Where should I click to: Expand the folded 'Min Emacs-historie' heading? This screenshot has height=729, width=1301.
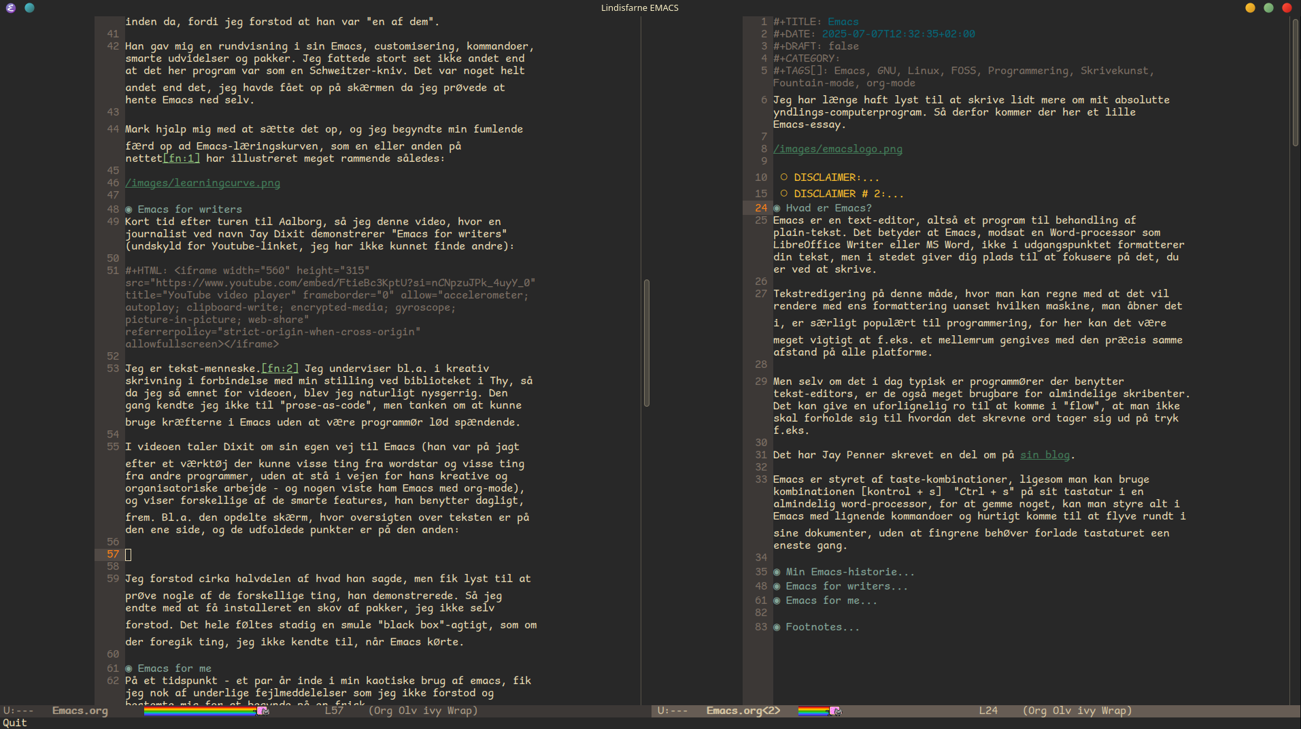[850, 572]
